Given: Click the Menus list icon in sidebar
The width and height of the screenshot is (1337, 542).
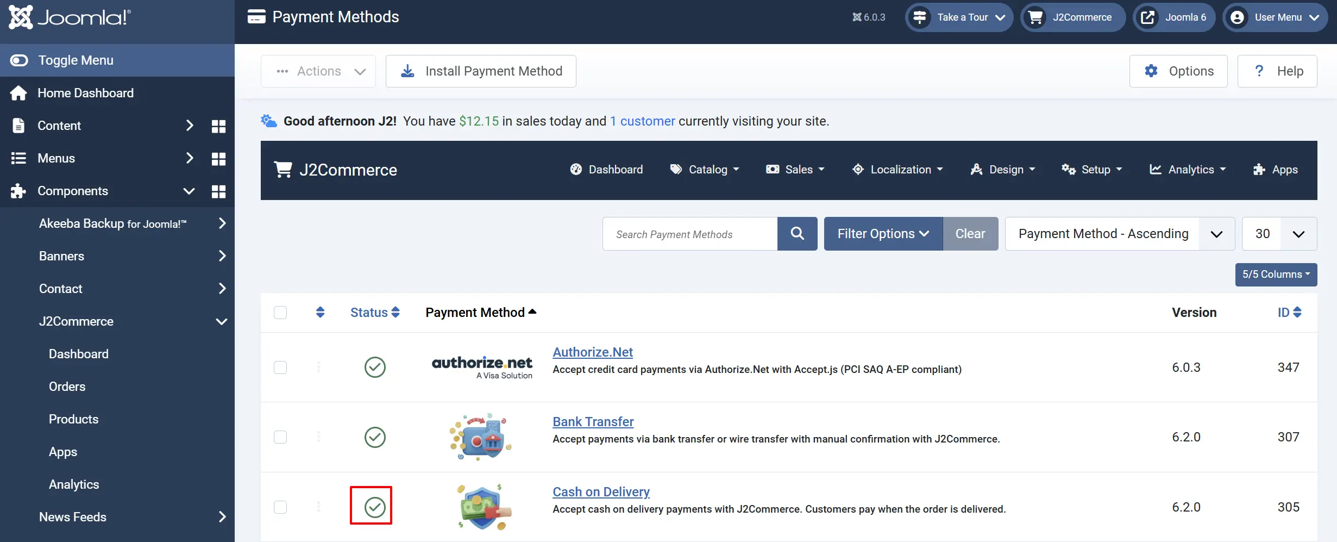Looking at the screenshot, I should pyautogui.click(x=18, y=158).
